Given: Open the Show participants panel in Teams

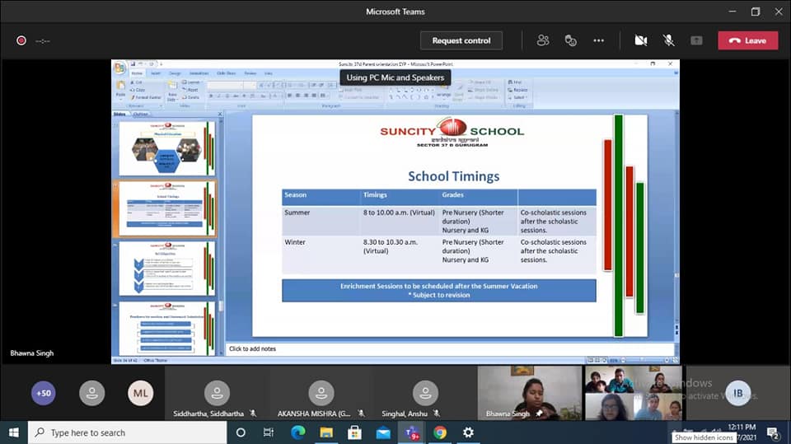Looking at the screenshot, I should click(x=543, y=40).
